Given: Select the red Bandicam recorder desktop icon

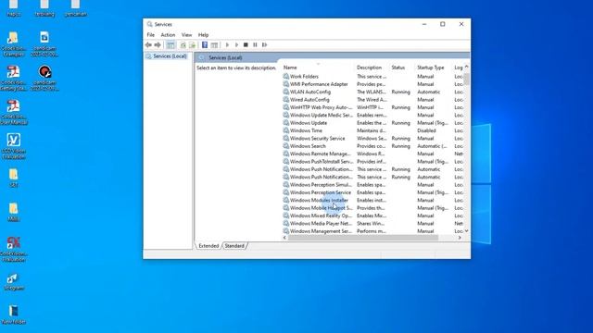Looking at the screenshot, I should point(44,78).
